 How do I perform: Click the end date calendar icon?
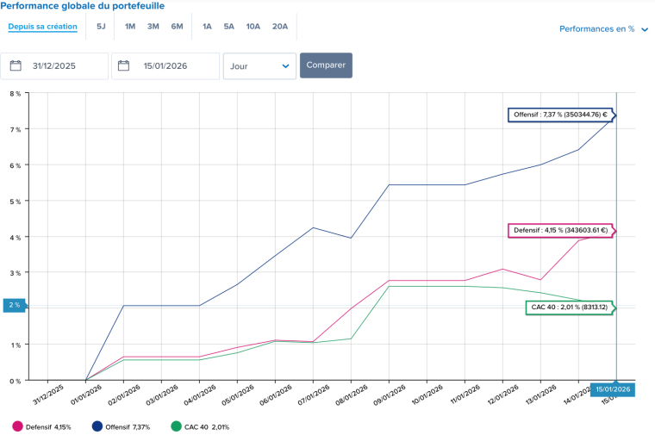(124, 65)
